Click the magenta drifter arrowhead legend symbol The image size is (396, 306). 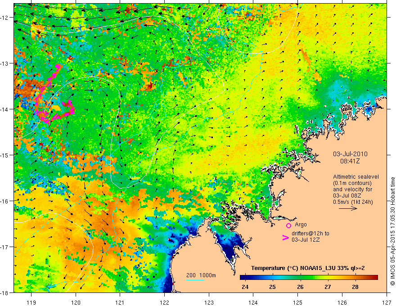point(285,238)
